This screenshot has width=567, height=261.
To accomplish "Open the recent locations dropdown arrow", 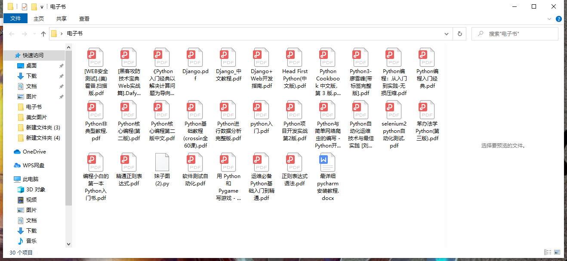I will 34,34.
